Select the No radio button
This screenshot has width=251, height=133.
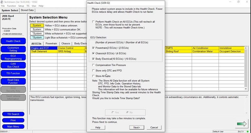127,112
